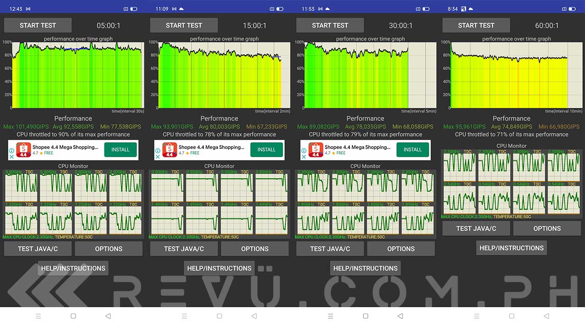This screenshot has height=325, width=585.
Task: Tap START TEST in the 60:00:1 screen
Action: [x=476, y=26]
